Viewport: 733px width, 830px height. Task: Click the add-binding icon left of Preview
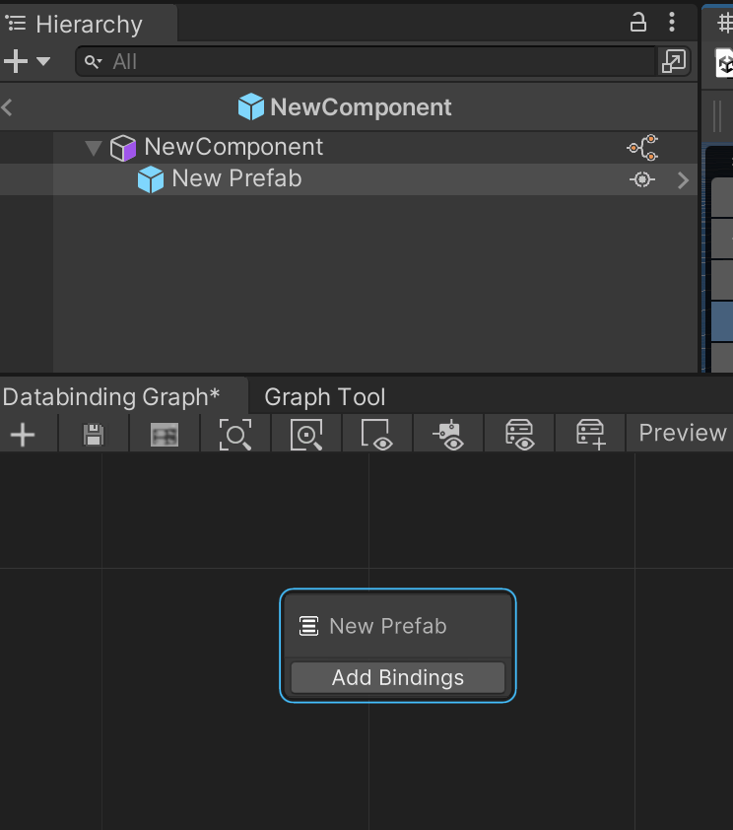[590, 435]
